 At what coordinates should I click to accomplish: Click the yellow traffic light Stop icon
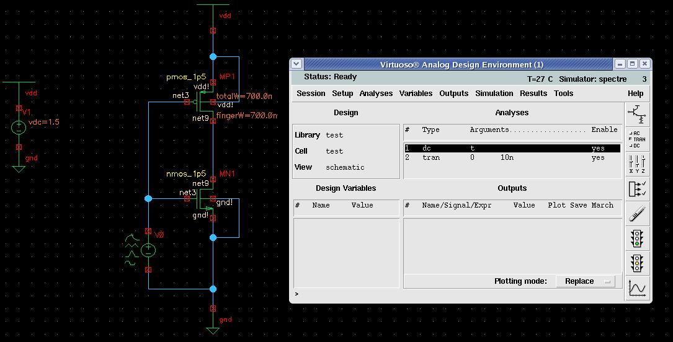636,263
